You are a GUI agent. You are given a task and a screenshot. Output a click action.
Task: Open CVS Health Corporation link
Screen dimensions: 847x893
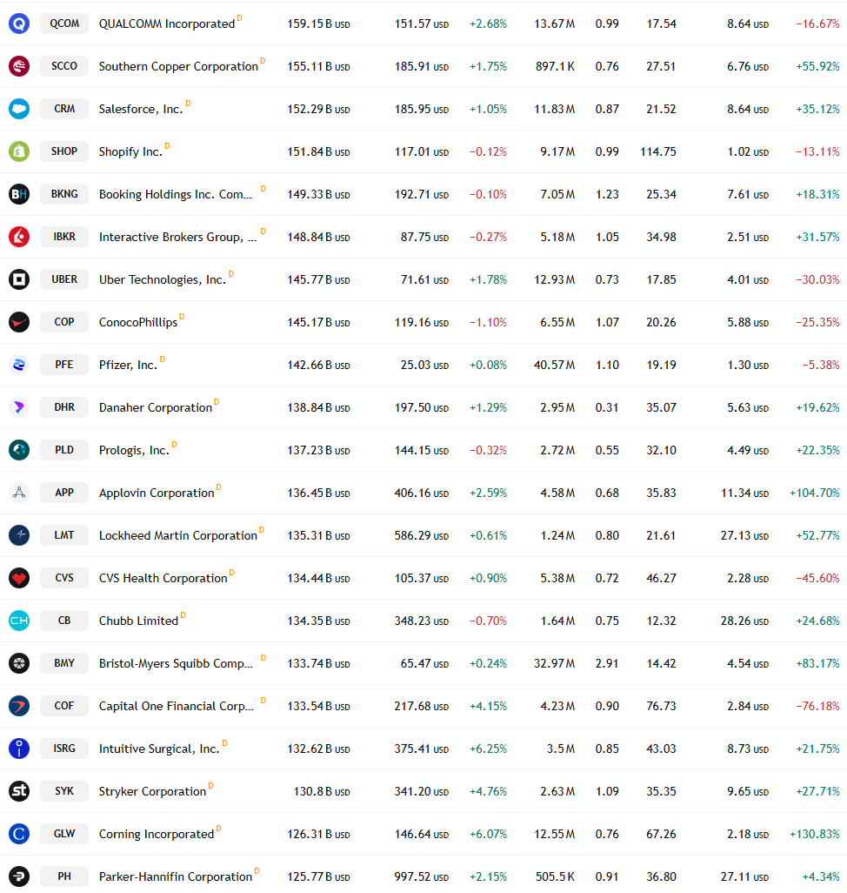click(x=163, y=579)
